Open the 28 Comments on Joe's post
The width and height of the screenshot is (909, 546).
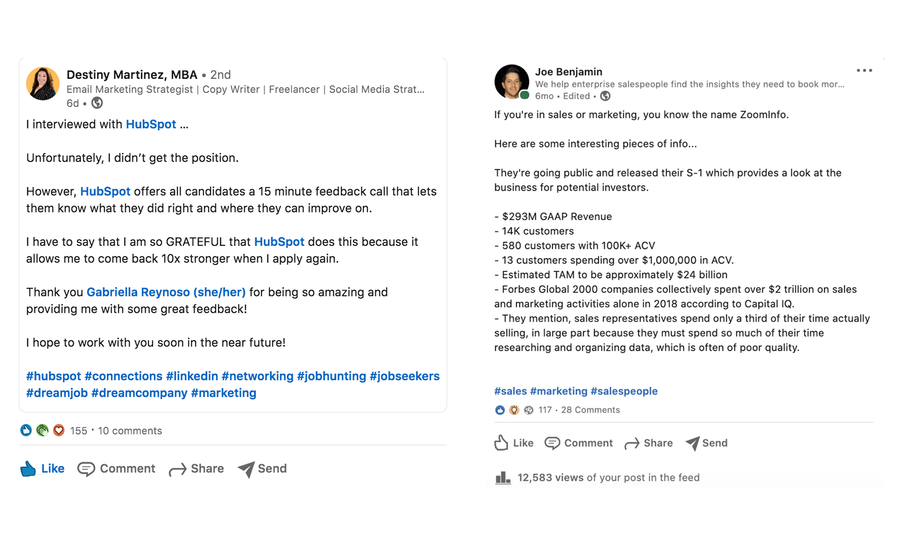click(x=590, y=410)
